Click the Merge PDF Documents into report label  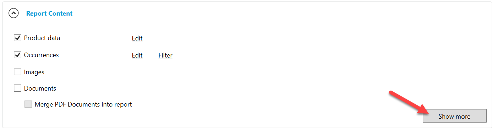(x=83, y=104)
